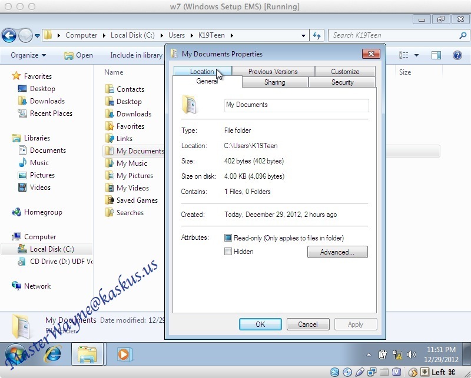The width and height of the screenshot is (471, 378).
Task: Open the Videos library
Action: (34, 188)
